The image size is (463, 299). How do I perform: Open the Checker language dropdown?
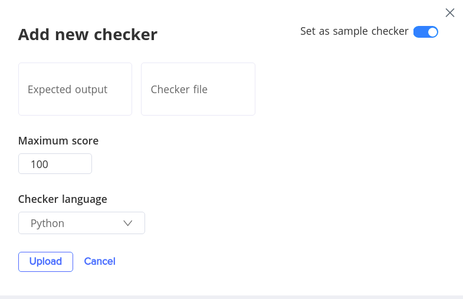[81, 223]
